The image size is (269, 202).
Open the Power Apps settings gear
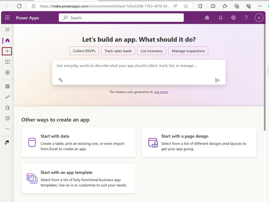tap(233, 18)
